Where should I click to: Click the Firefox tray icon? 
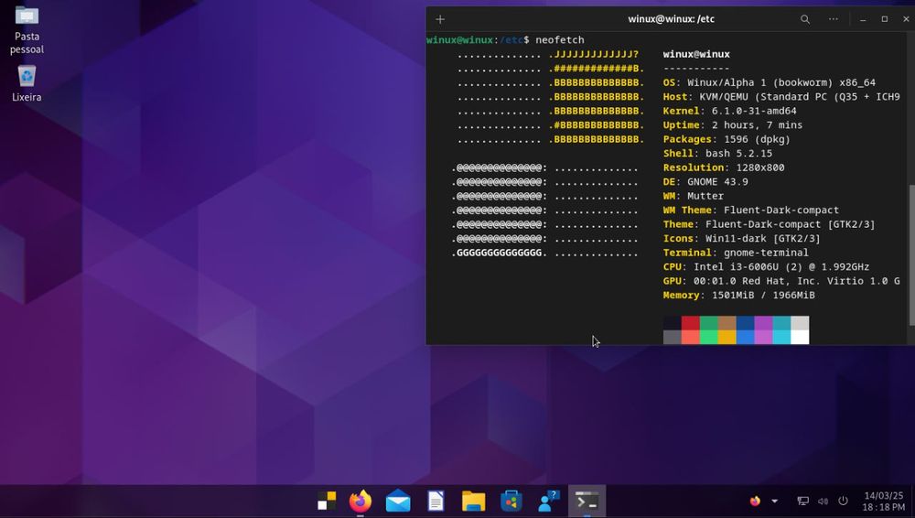[x=755, y=501]
